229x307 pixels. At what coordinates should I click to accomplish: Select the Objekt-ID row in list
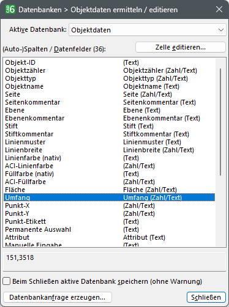coord(109,62)
